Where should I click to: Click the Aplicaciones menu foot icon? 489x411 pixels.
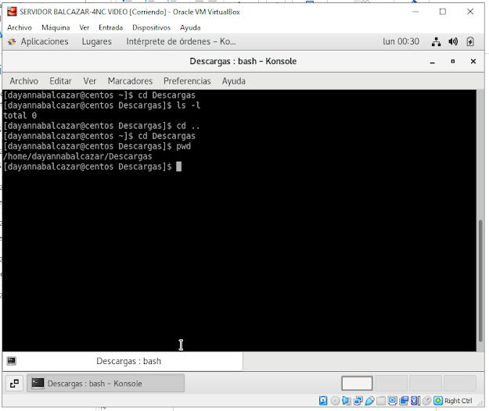12,41
